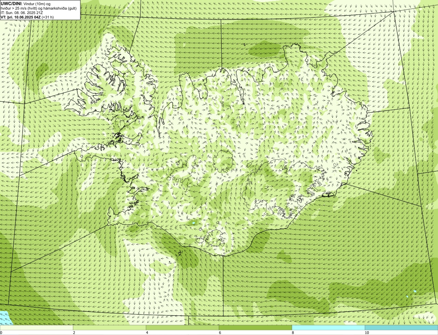The image size is (438, 335).
Task: Pick the 2–4 m/s light green scale segment
Action: (x=109, y=328)
